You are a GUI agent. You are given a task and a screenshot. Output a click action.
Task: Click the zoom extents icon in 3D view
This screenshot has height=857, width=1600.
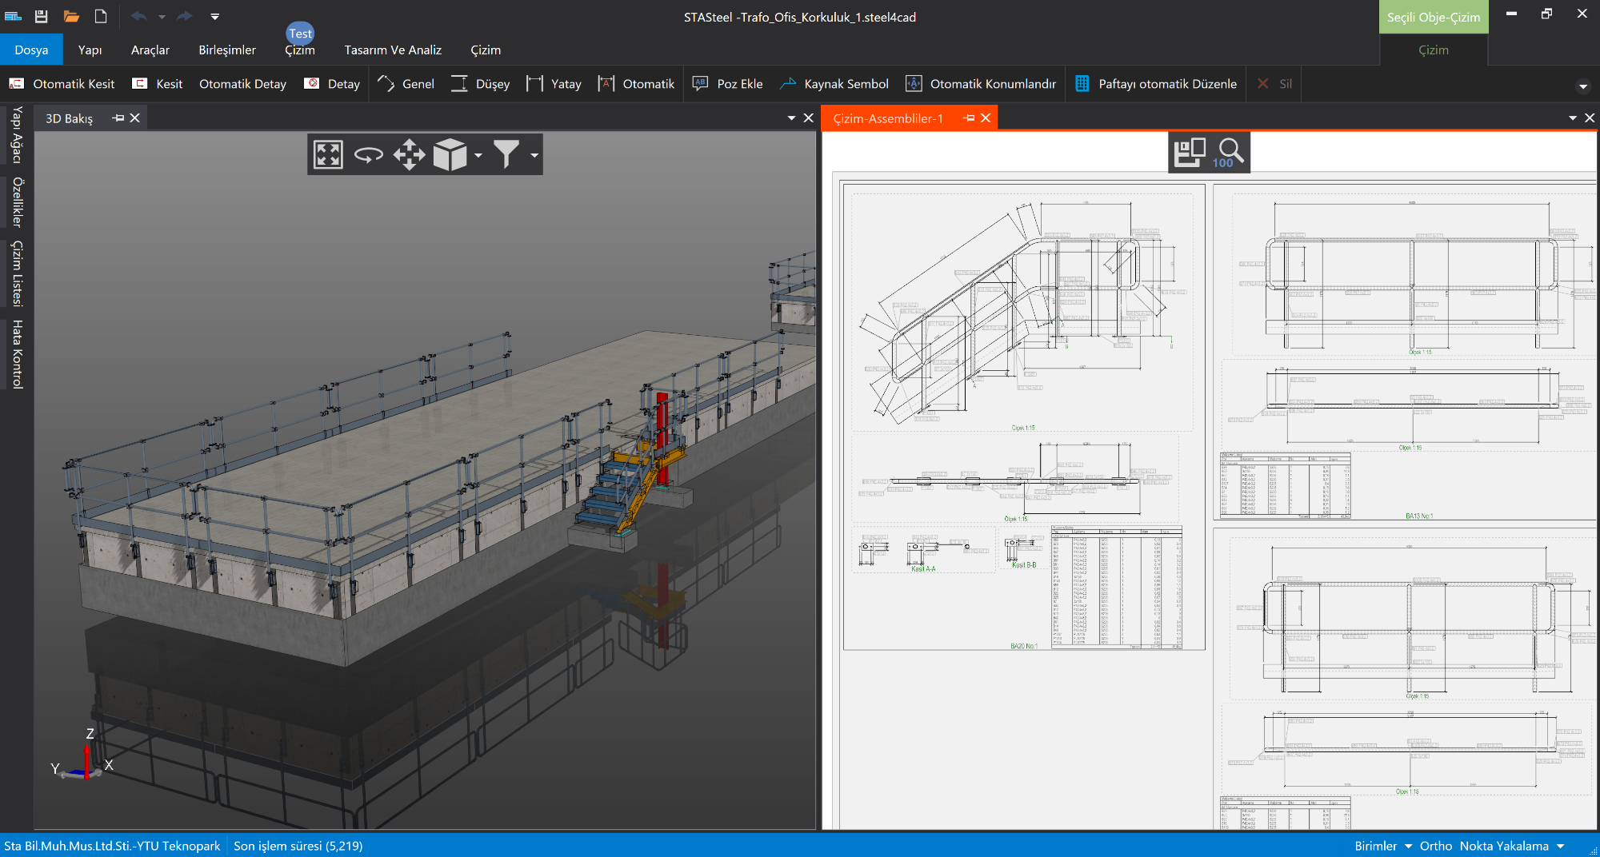coord(328,154)
